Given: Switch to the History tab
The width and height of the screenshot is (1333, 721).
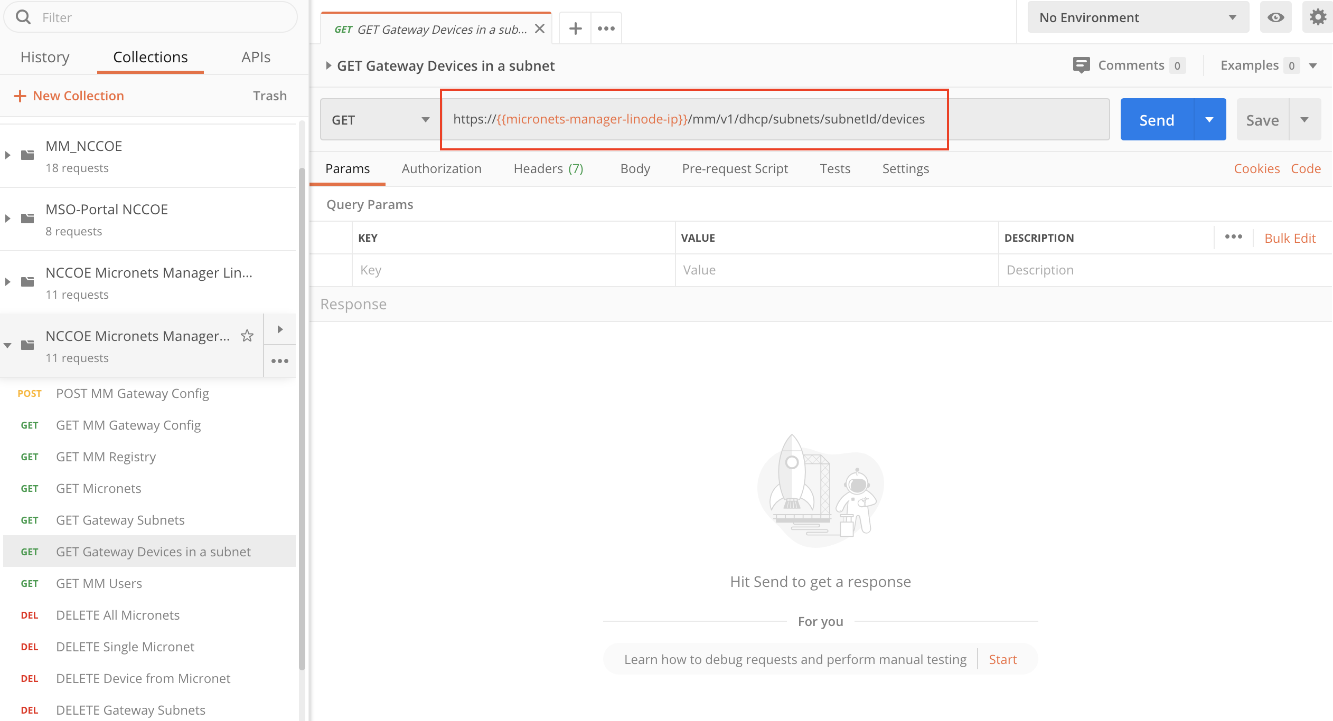Looking at the screenshot, I should click(x=45, y=57).
